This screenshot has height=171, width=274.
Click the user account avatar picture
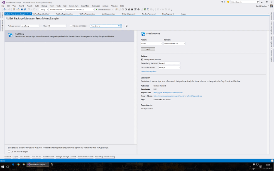pos(272,6)
